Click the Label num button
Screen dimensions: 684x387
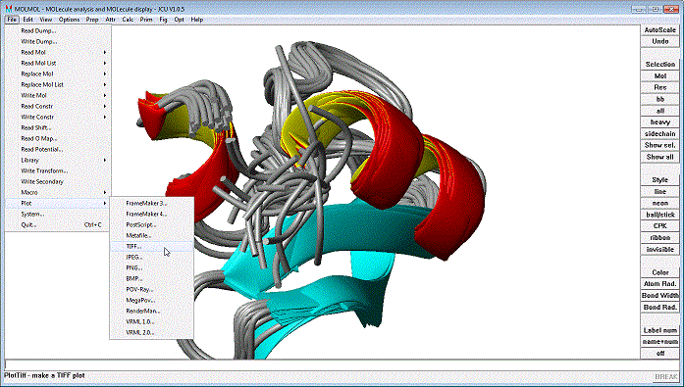(x=660, y=330)
